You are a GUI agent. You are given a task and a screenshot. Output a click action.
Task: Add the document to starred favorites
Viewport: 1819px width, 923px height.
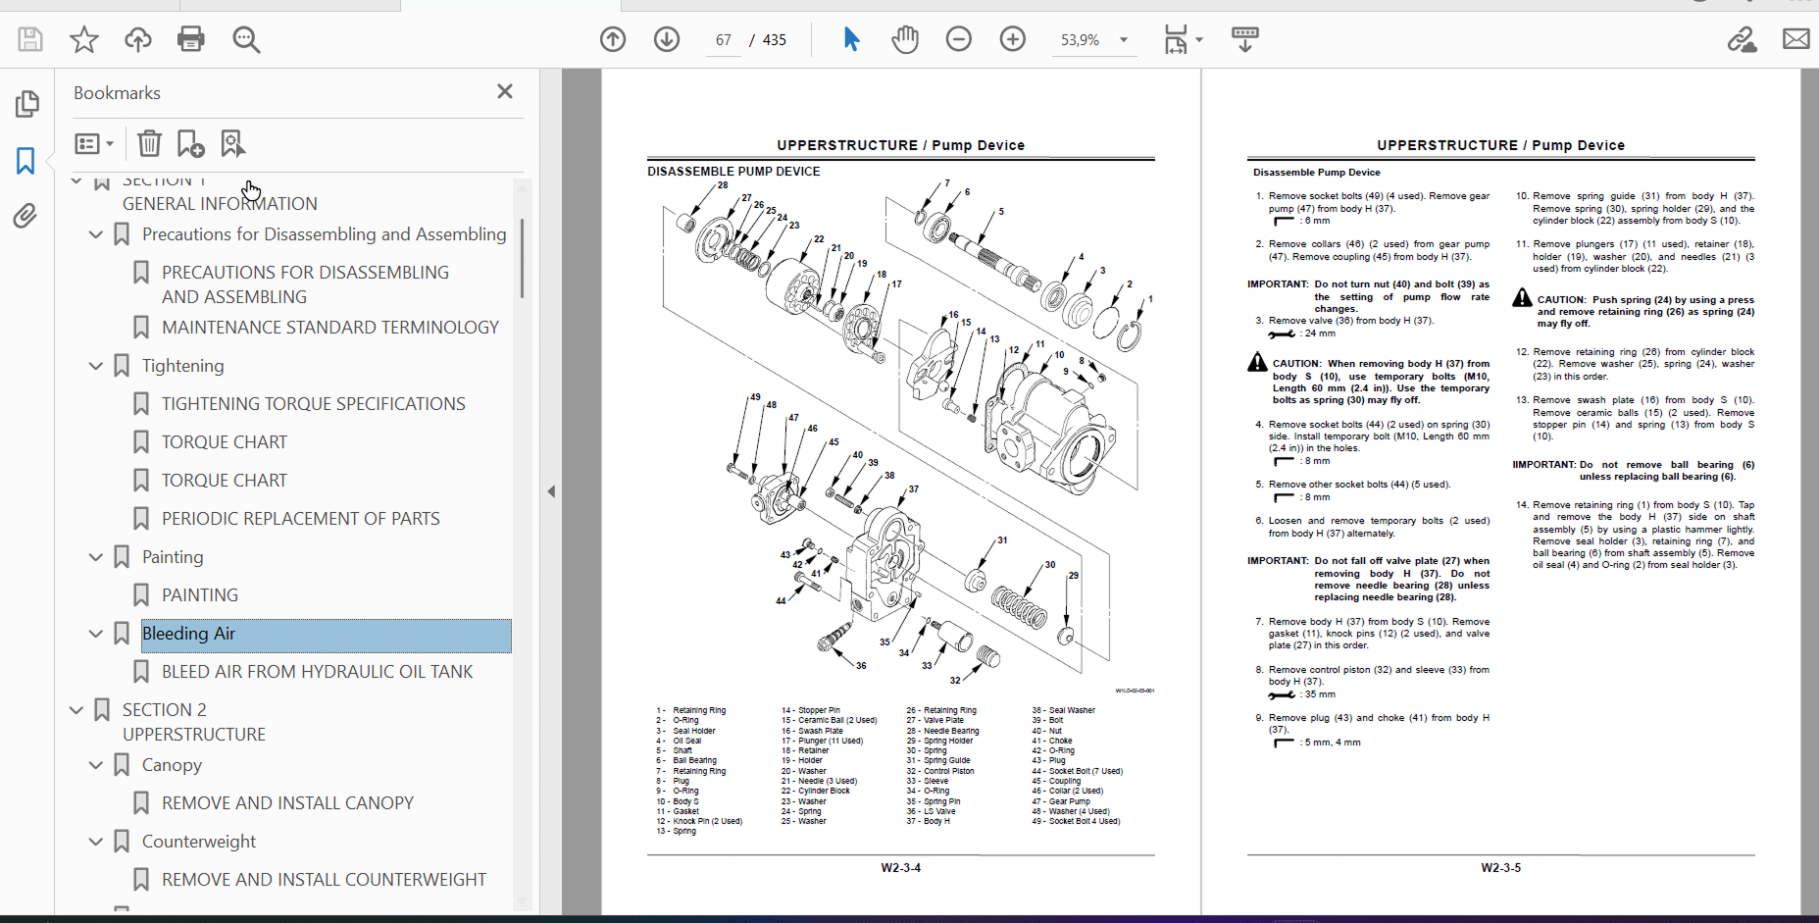tap(84, 39)
